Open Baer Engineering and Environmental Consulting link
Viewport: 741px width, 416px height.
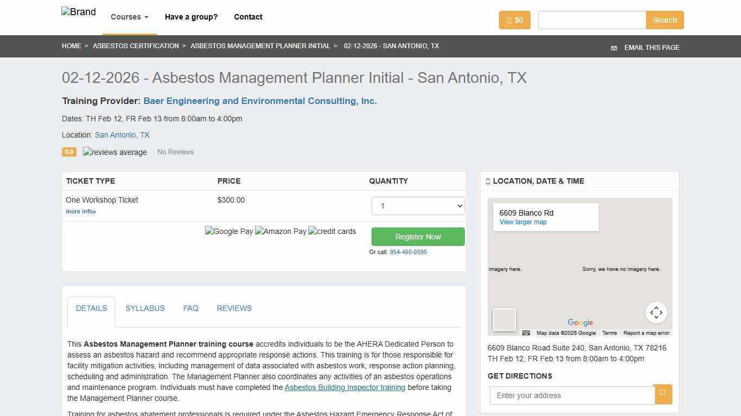pos(260,101)
